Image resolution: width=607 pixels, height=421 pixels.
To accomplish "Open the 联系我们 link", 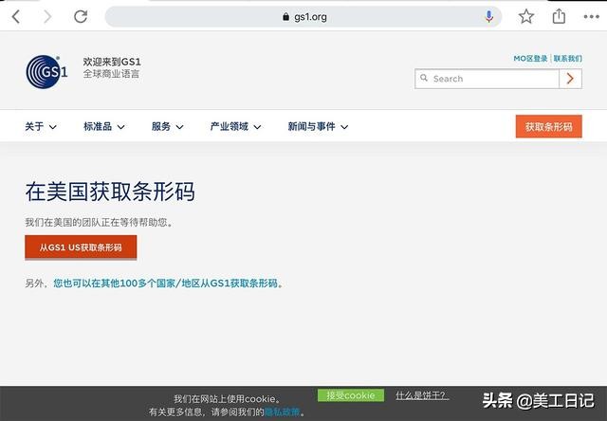I will click(x=567, y=59).
